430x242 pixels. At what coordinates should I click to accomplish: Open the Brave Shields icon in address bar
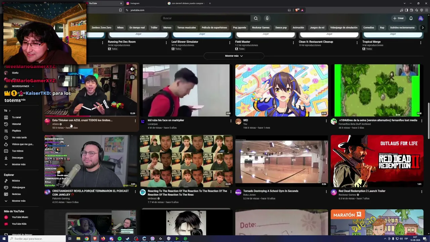point(297,10)
